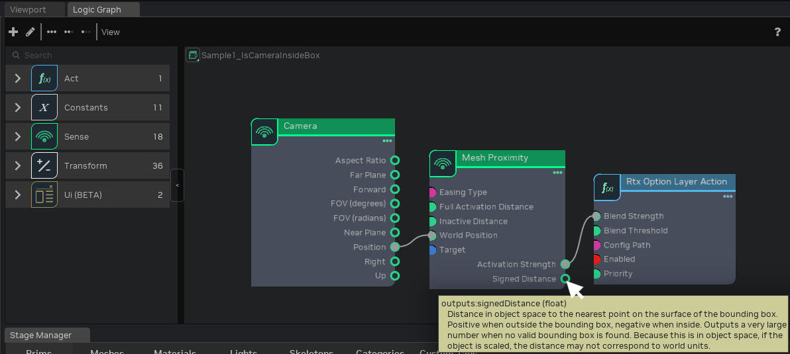Screen dimensions: 790x354
Task: Expand the Act category chevron
Action: [x=18, y=79]
